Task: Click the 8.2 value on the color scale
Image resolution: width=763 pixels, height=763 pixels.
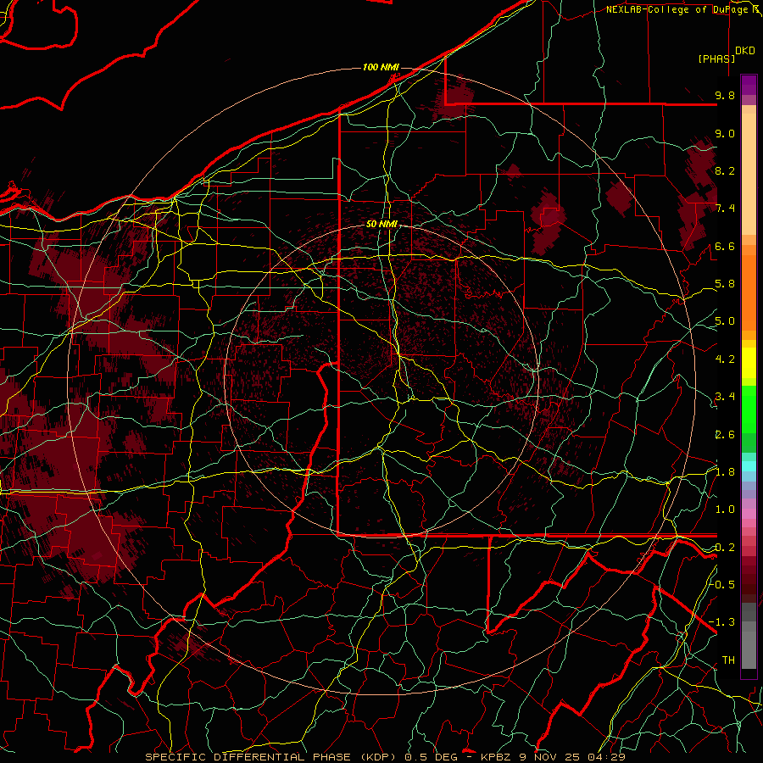Action: (725, 170)
